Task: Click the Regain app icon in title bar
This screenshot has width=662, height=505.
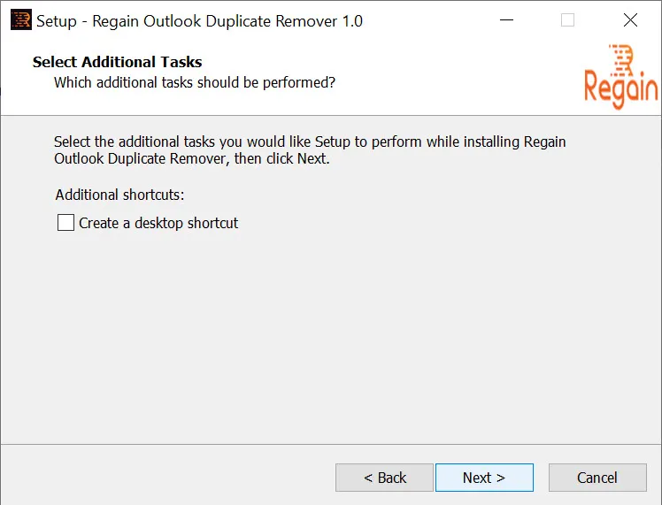Action: tap(21, 19)
